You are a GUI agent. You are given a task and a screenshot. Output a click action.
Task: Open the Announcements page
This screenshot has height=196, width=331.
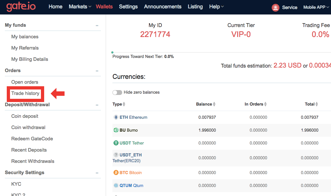pyautogui.click(x=163, y=7)
